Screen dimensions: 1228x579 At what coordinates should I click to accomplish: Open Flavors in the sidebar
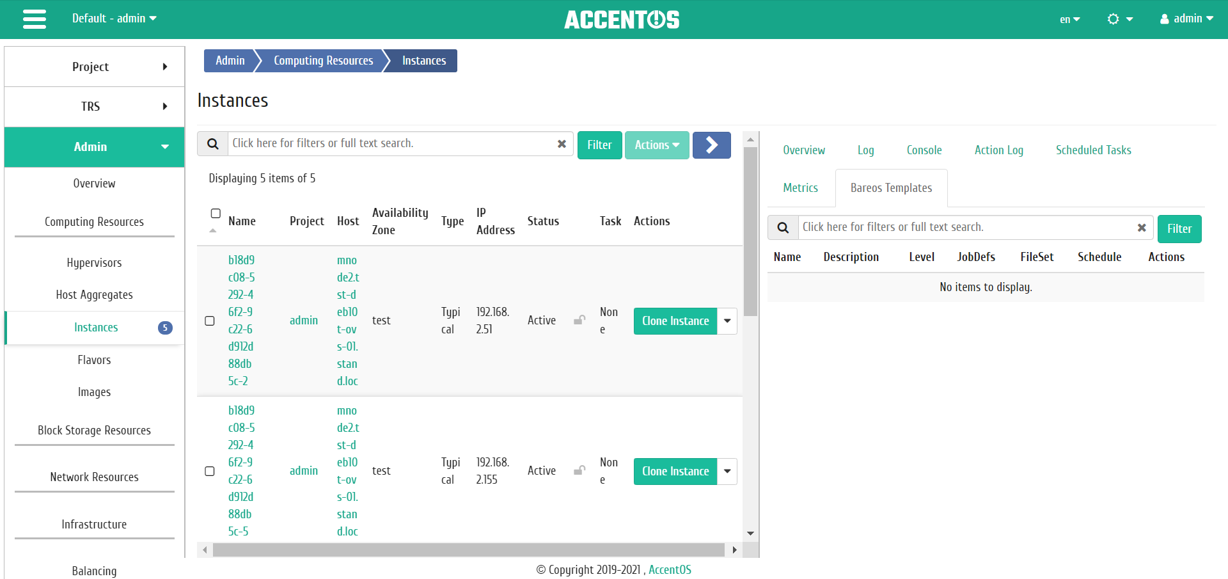coord(95,360)
